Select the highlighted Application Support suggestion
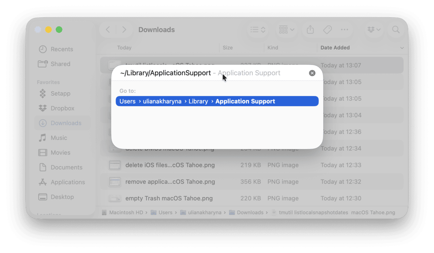The width and height of the screenshot is (434, 253). (x=217, y=101)
